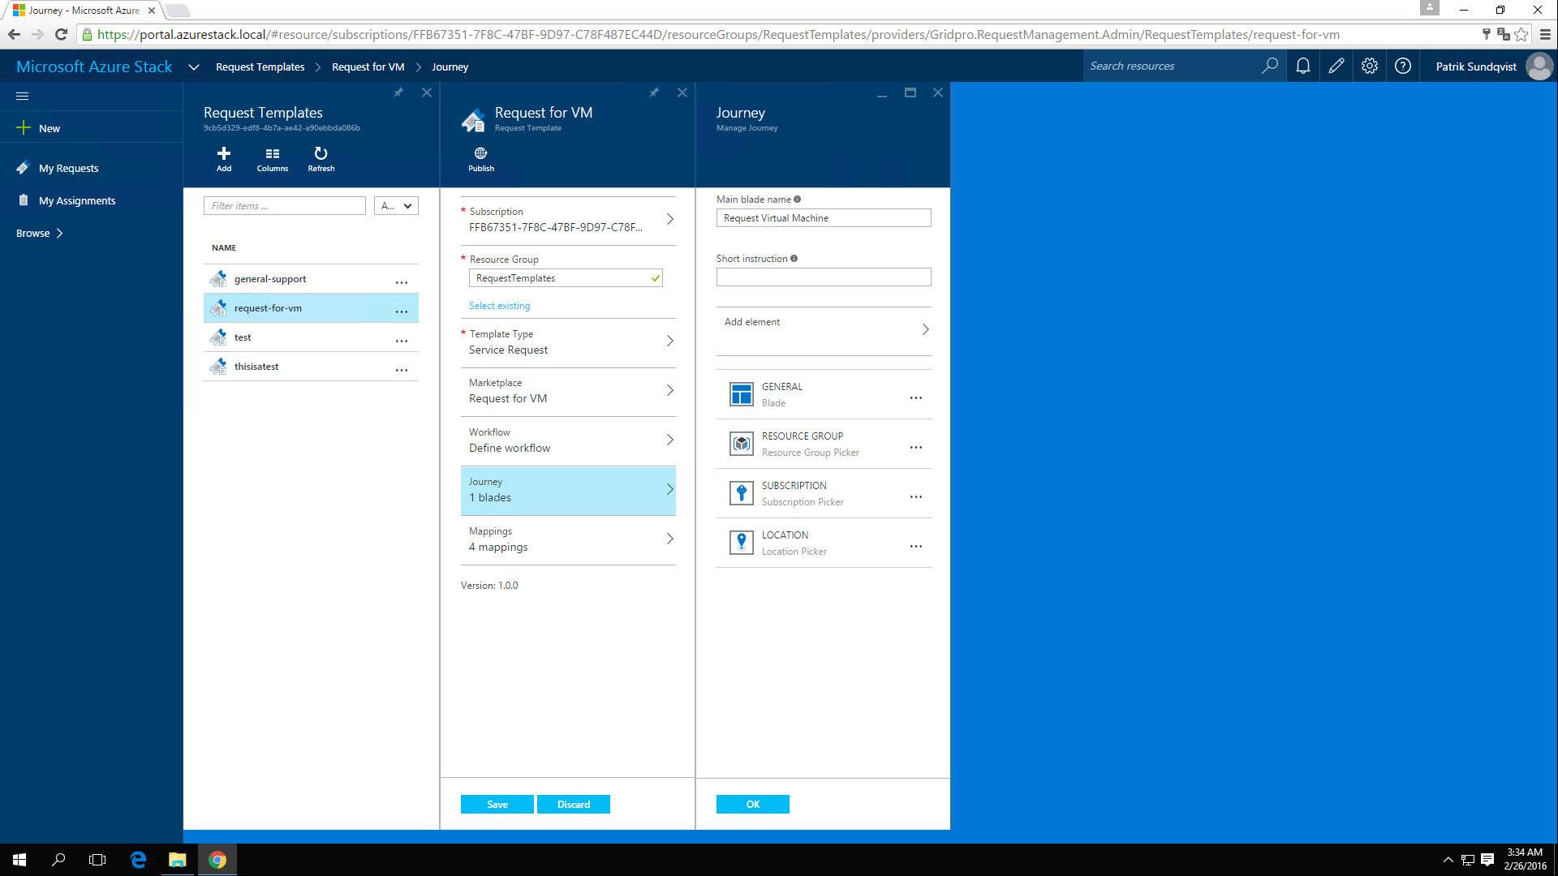The image size is (1558, 876).
Task: Click the Short instruction field
Action: click(x=824, y=277)
